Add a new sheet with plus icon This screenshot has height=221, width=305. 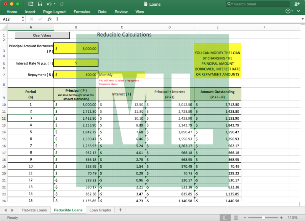pos(120,210)
